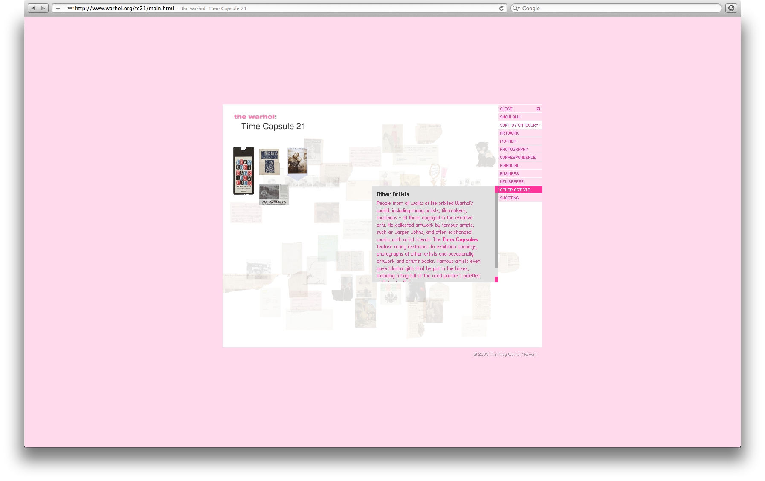Open the Frasconi Kaleidoscope book thumbnail

[243, 171]
